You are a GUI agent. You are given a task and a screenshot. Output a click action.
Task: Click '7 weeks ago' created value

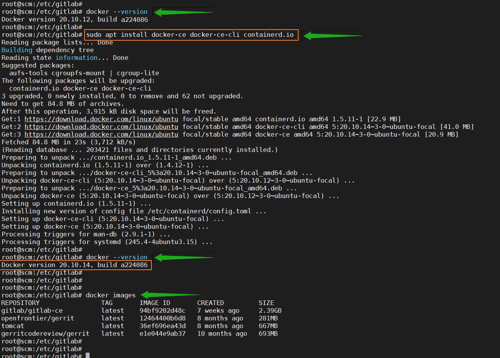[218, 310]
